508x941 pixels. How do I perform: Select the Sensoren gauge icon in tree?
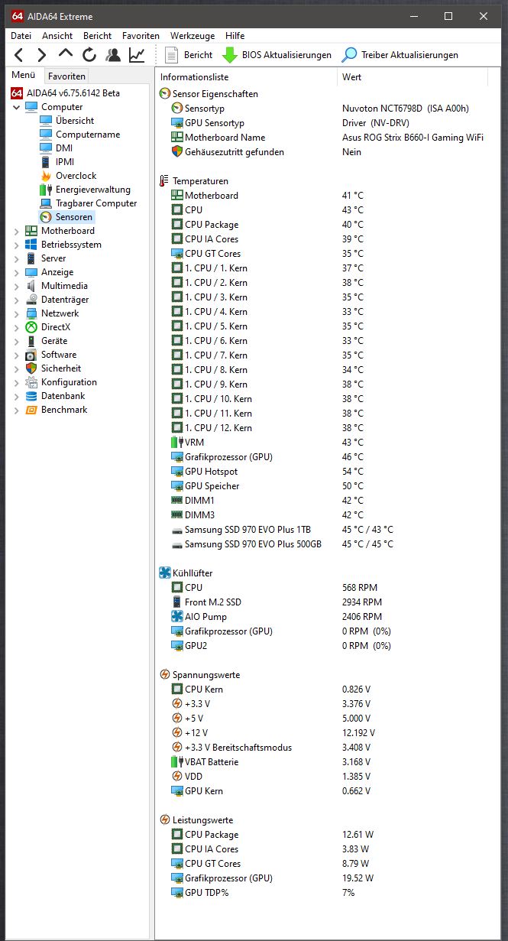(46, 217)
